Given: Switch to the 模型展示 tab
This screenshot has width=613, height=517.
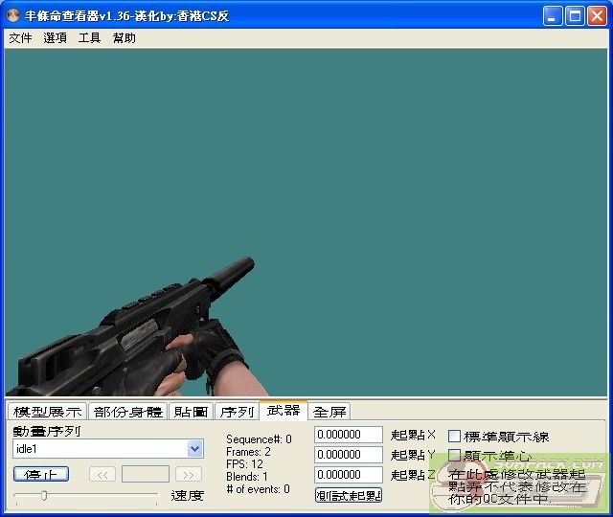Looking at the screenshot, I should click(47, 412).
